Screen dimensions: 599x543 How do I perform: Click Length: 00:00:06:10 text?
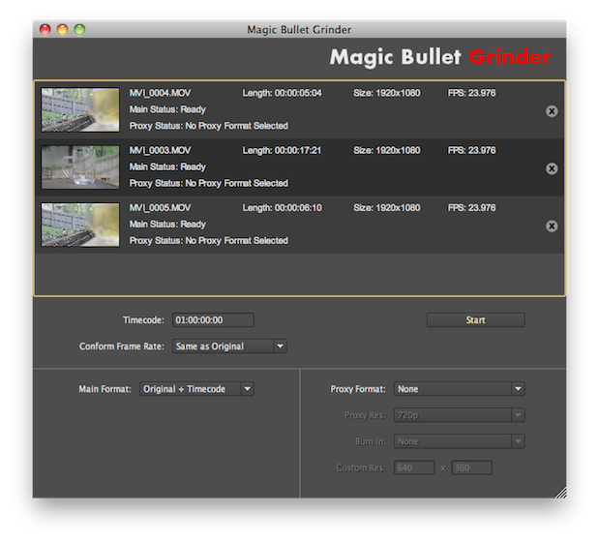click(x=283, y=208)
